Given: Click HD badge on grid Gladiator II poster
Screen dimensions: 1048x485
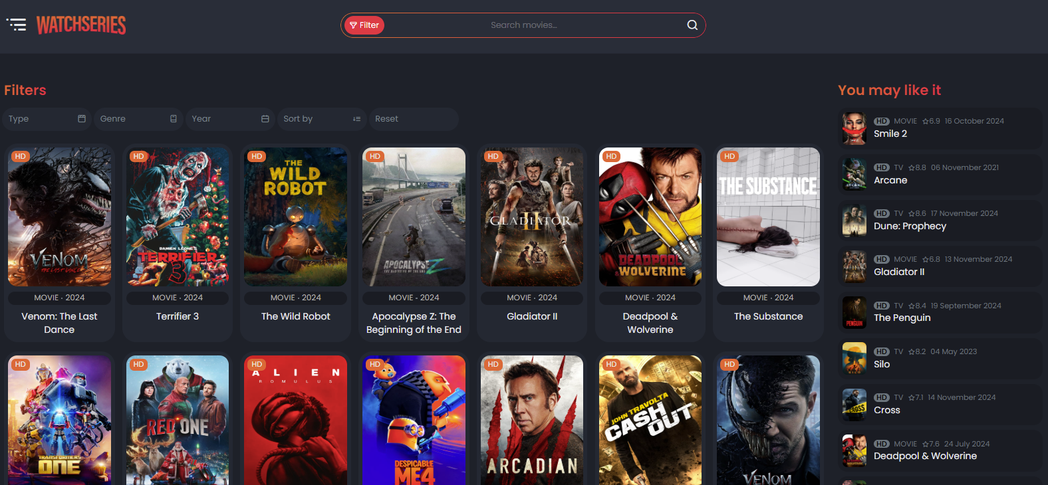Looking at the screenshot, I should tap(493, 157).
